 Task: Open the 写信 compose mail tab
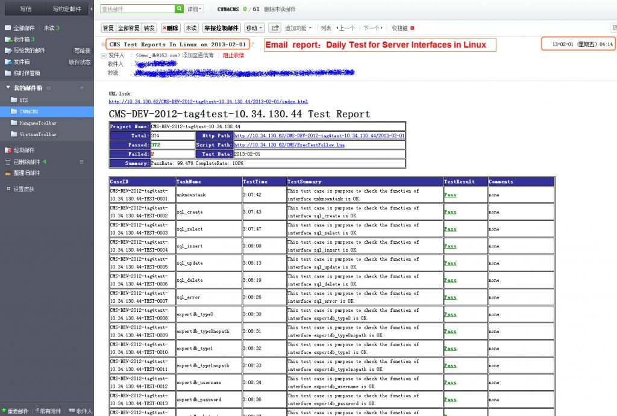coord(24,9)
